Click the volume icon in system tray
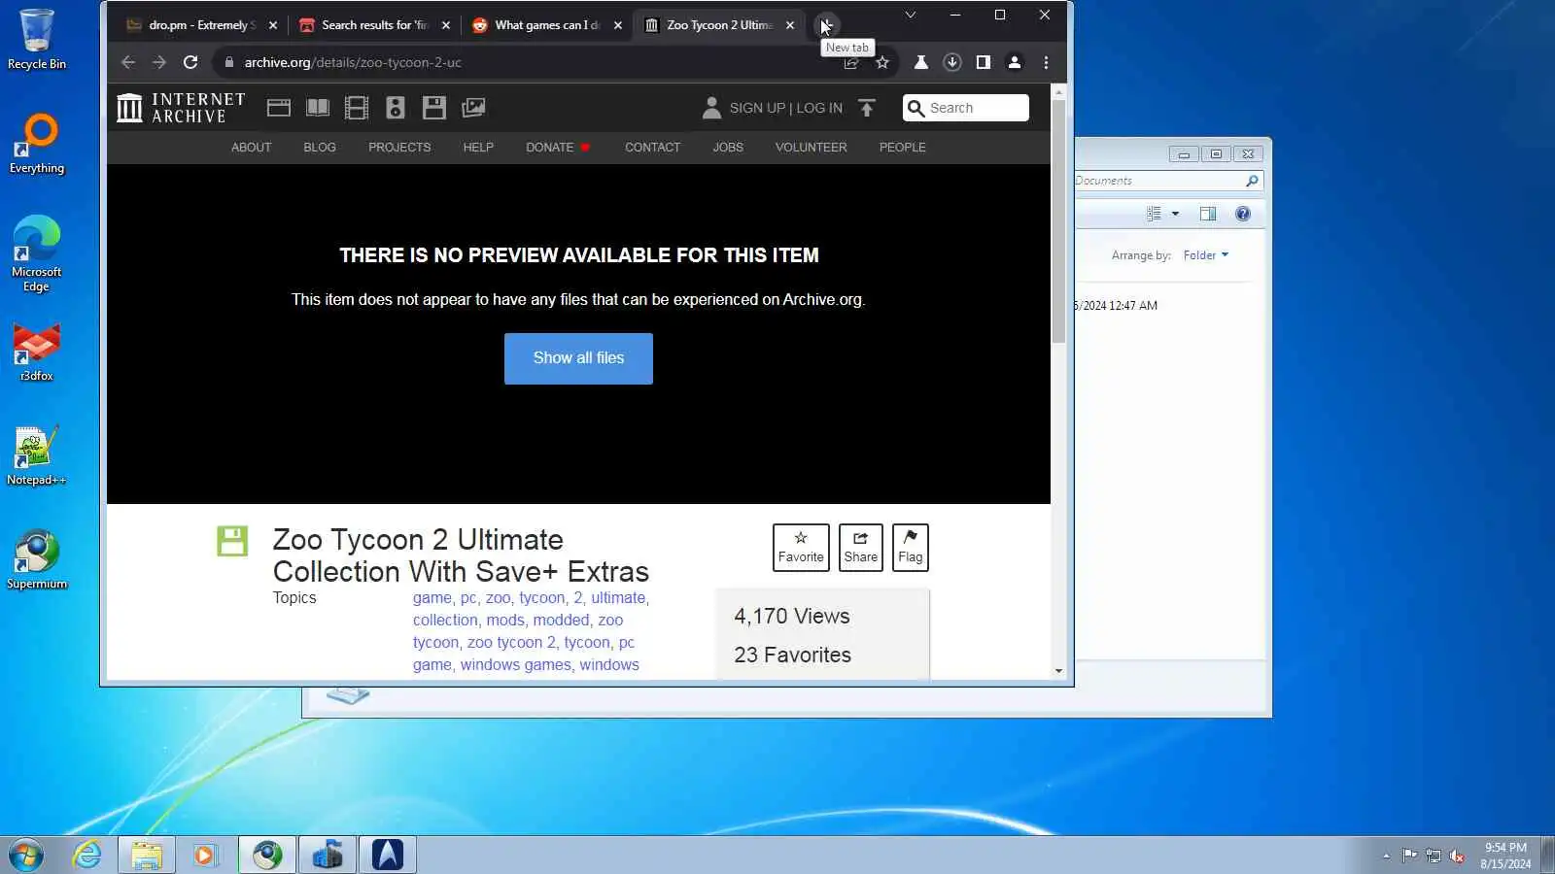The height and width of the screenshot is (874, 1555). (1457, 856)
